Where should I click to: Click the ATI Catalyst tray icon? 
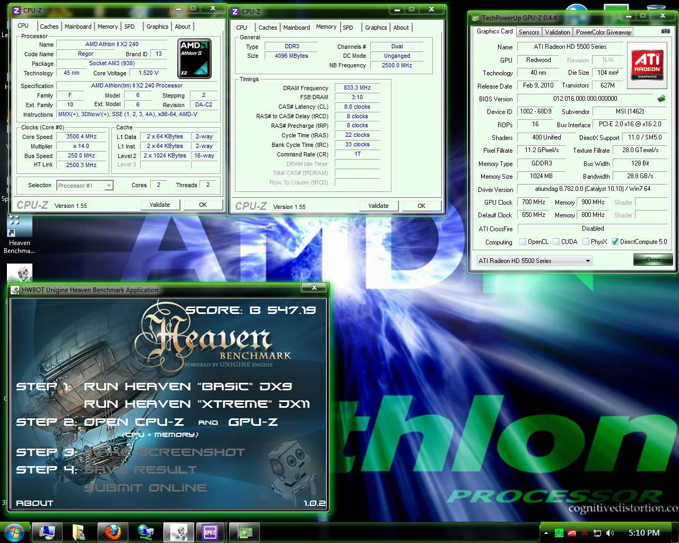coord(572,533)
